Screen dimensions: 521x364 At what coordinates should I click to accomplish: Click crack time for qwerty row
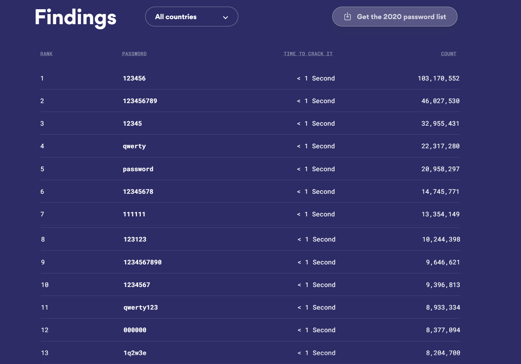click(x=316, y=146)
